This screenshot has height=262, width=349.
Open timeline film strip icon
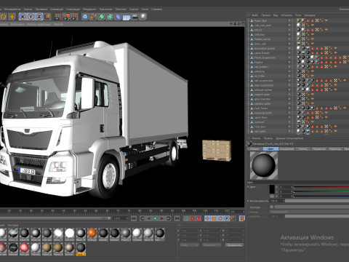[x=242, y=218]
